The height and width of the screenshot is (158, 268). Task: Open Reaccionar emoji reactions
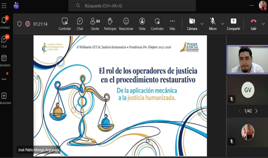(x=126, y=23)
